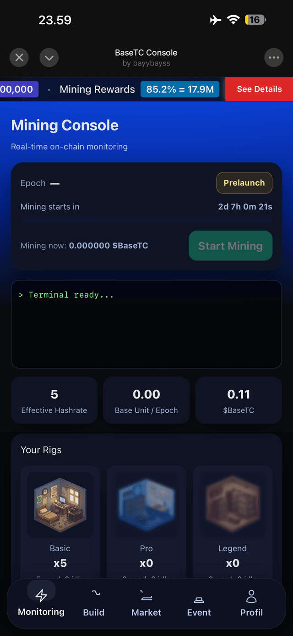The image size is (293, 636).
Task: Expand the Terminal ready output panel
Action: (146, 324)
